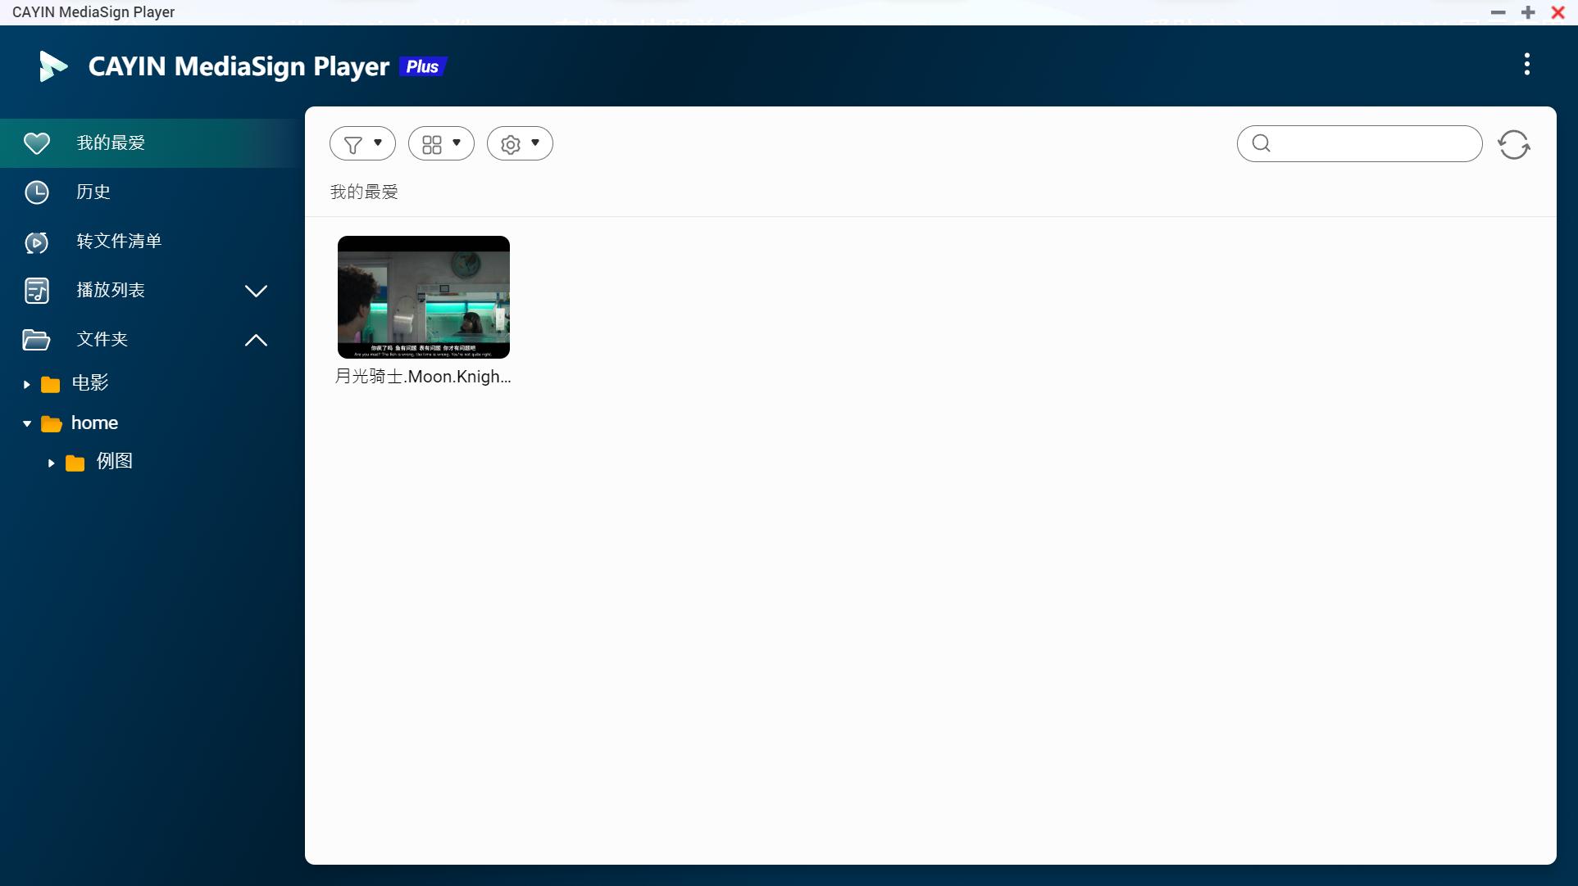Expand the 电影 folder tree arrow
Viewport: 1578px width, 886px height.
(x=26, y=384)
